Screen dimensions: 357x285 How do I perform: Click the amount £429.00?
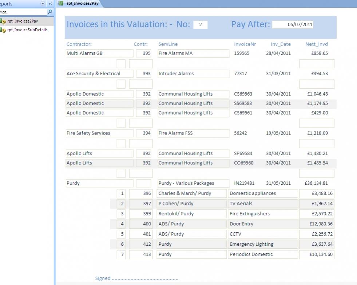(x=320, y=113)
